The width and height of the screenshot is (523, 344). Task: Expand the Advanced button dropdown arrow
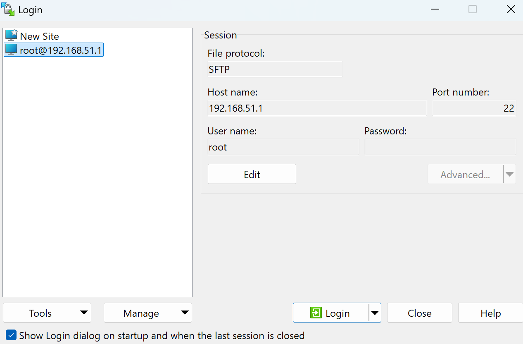(510, 174)
